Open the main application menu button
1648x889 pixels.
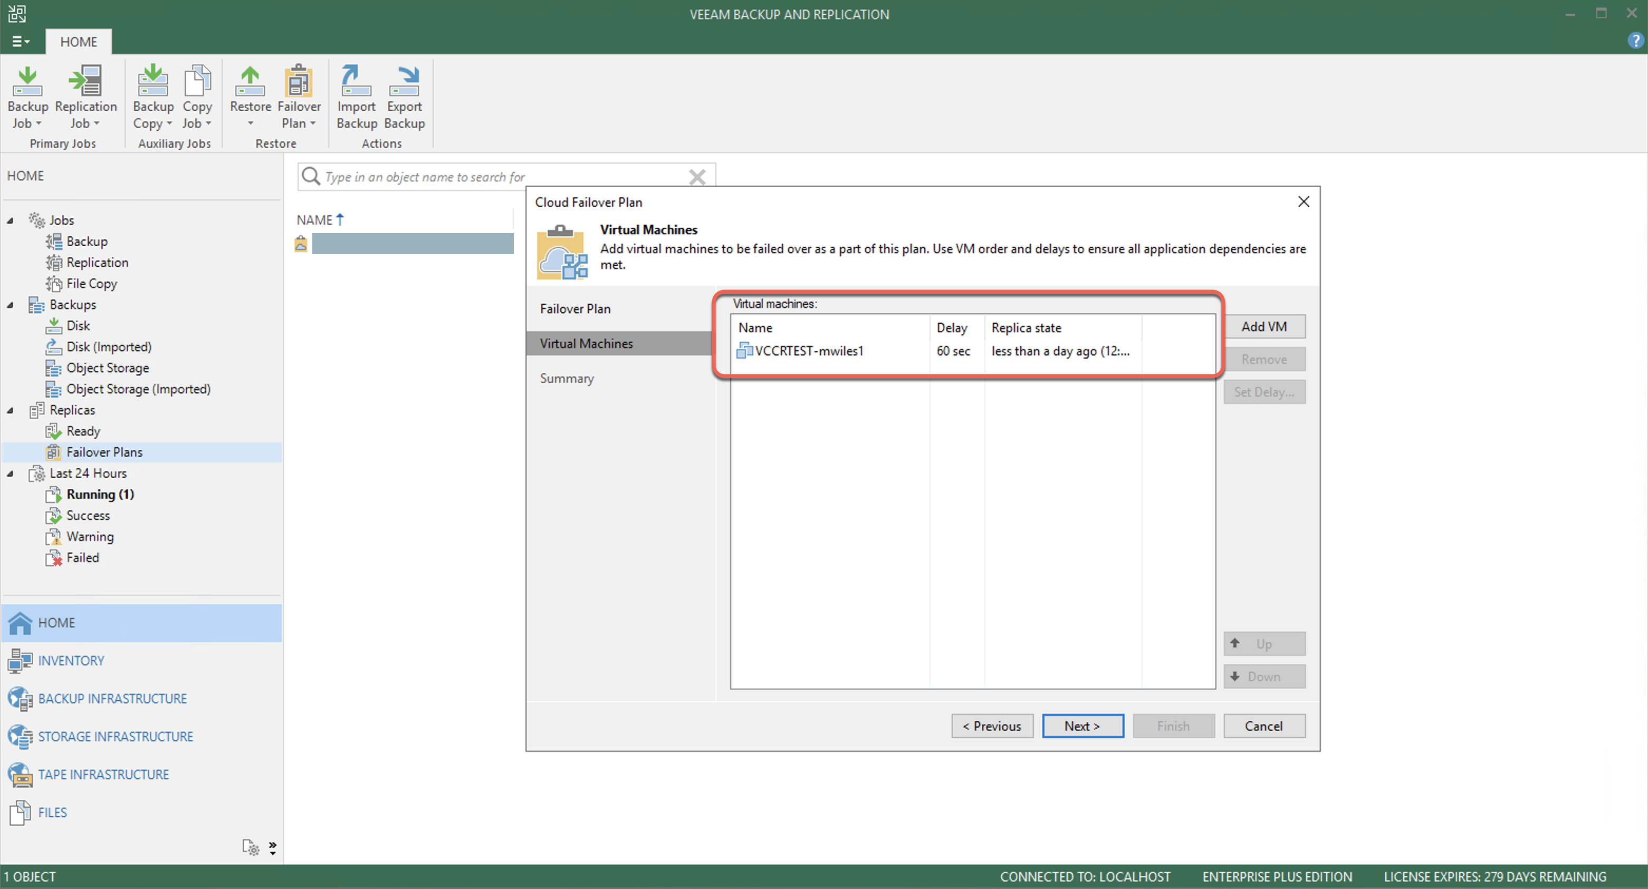21,42
